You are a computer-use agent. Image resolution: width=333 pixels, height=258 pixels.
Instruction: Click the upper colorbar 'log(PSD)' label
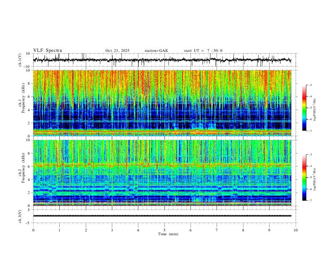click(x=315, y=110)
